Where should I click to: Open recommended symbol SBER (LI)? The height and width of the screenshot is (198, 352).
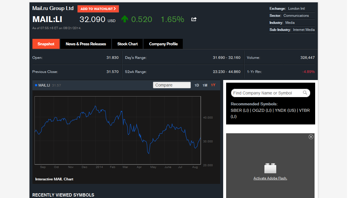(239, 110)
